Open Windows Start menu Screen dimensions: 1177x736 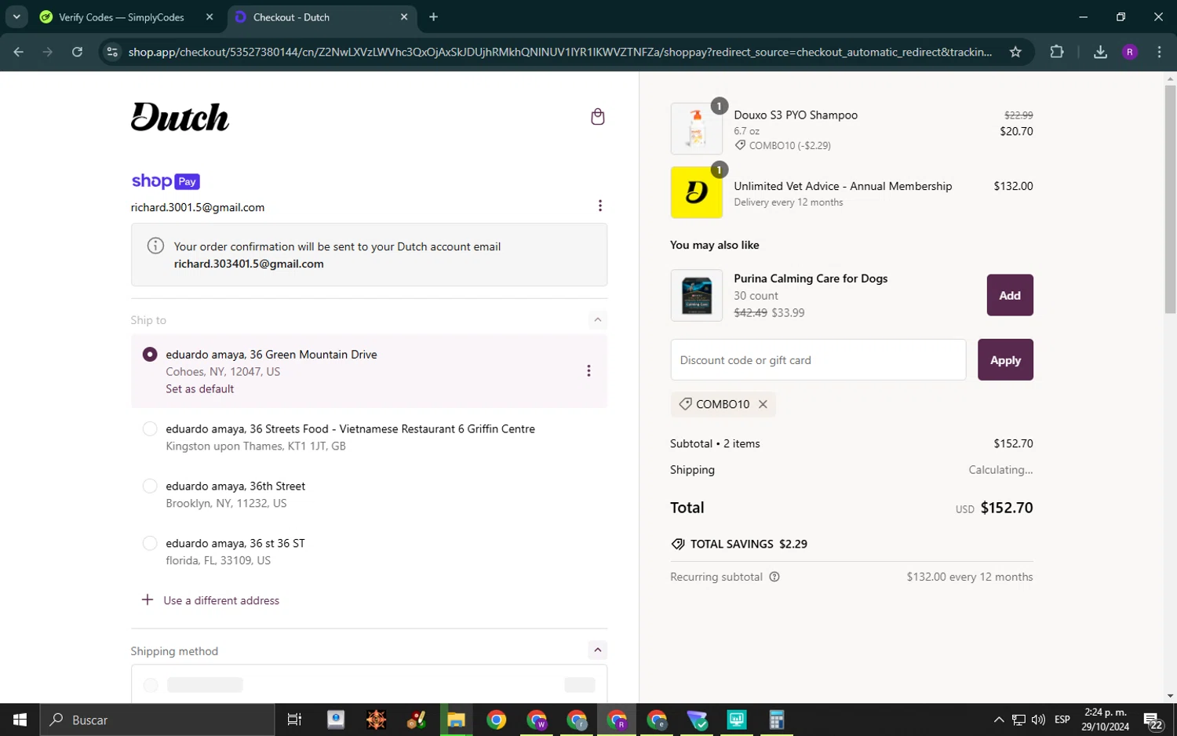click(x=20, y=720)
